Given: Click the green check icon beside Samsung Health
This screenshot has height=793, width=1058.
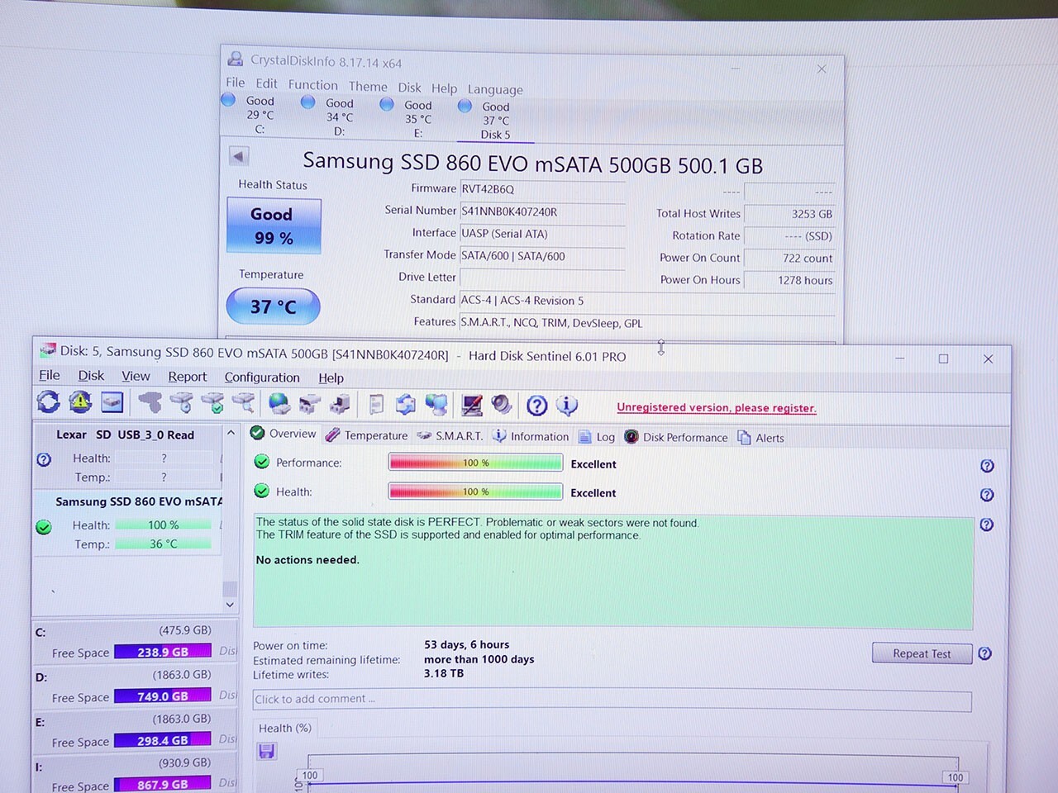Looking at the screenshot, I should 44,527.
